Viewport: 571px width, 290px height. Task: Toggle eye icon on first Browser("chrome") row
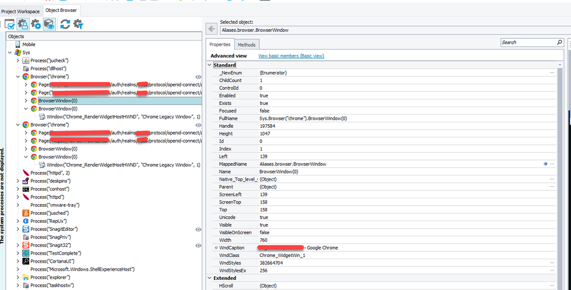[198, 77]
